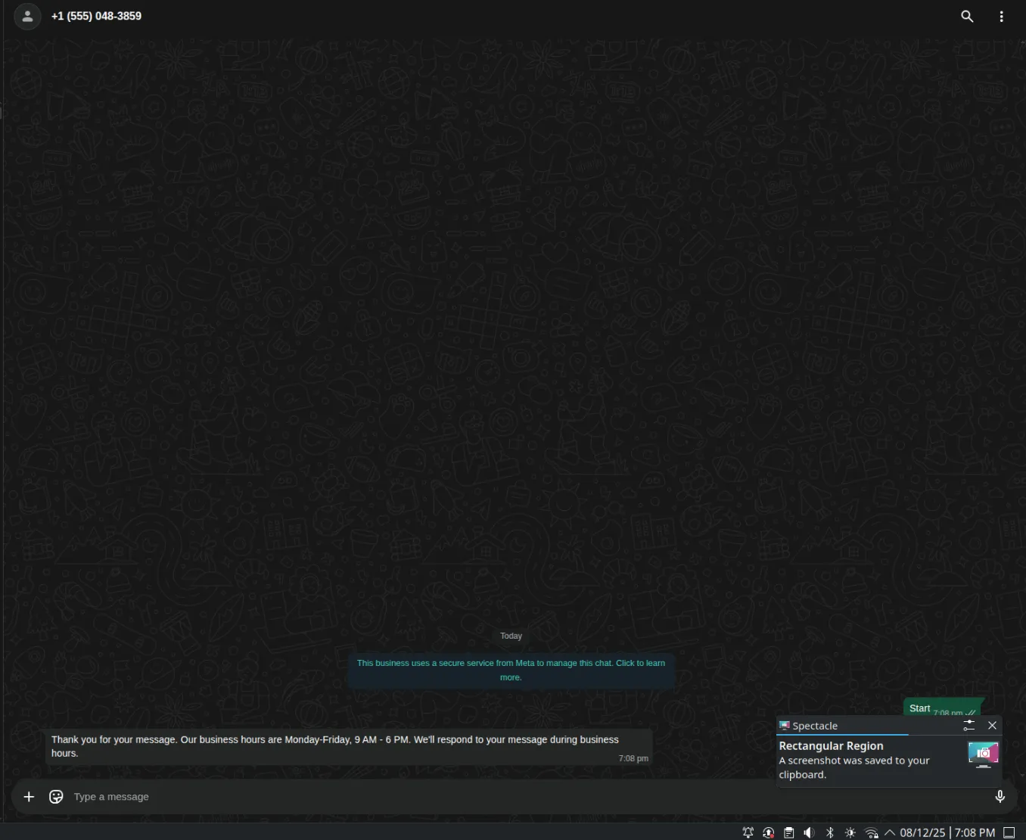Open the volume control in tray
1026x840 pixels.
coord(809,832)
